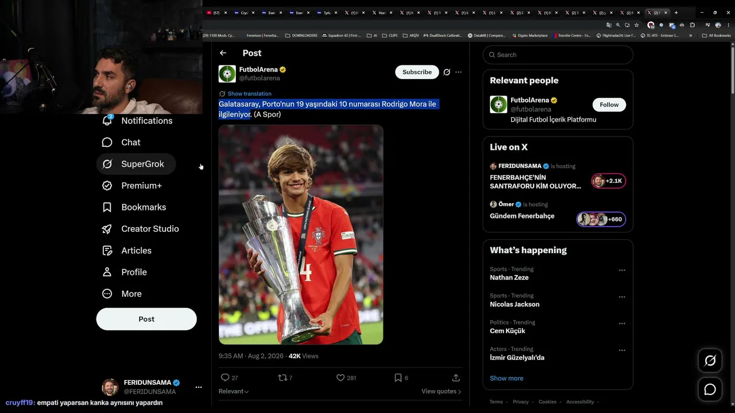The height and width of the screenshot is (413, 735).
Task: Go back using the Post arrow
Action: point(223,53)
